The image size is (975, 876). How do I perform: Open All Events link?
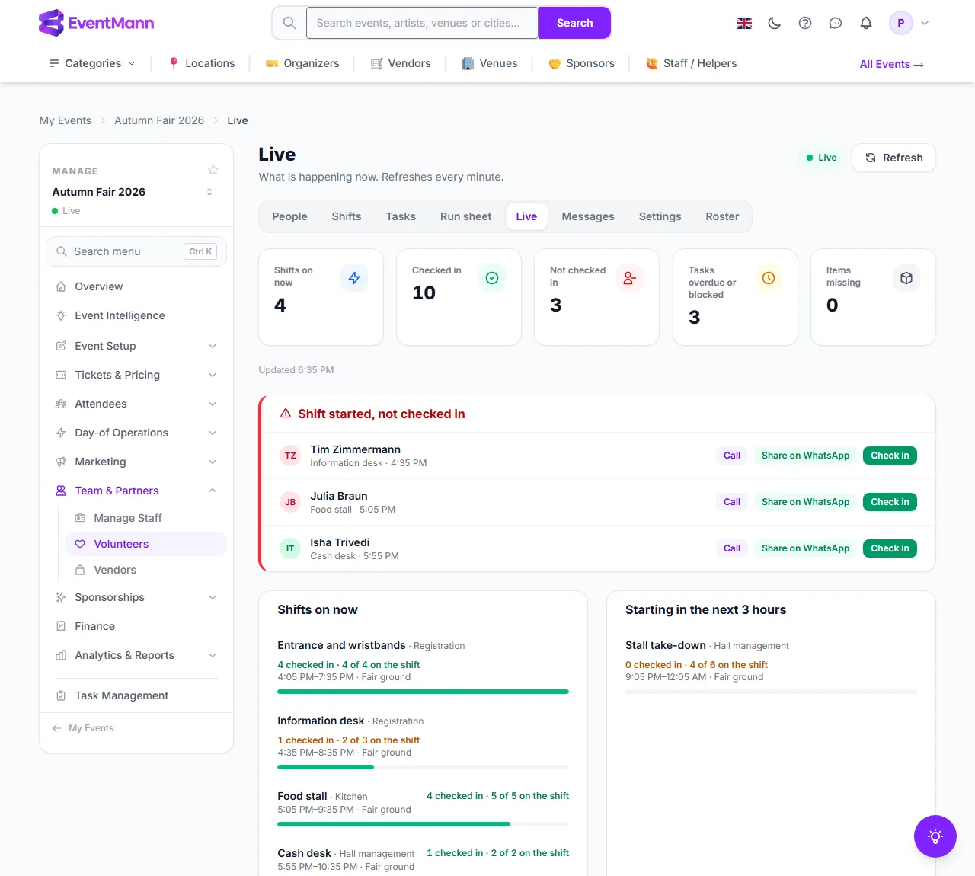pyautogui.click(x=891, y=64)
